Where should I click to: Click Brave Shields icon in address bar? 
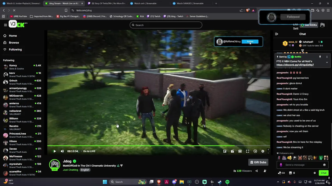pos(247,10)
